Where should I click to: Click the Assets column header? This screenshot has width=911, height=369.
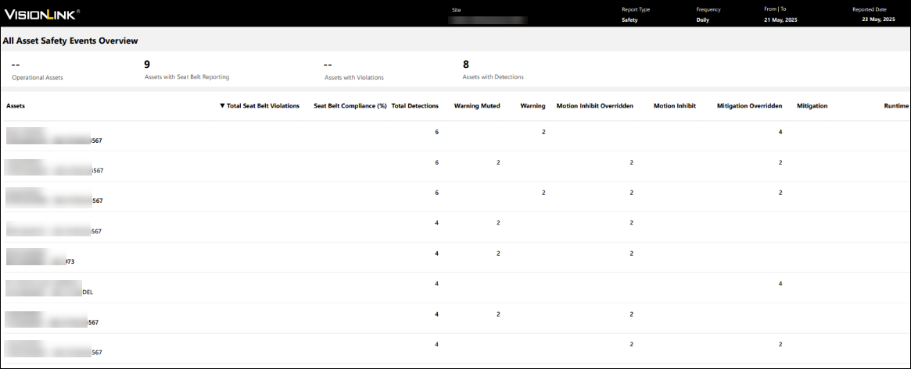pyautogui.click(x=16, y=105)
